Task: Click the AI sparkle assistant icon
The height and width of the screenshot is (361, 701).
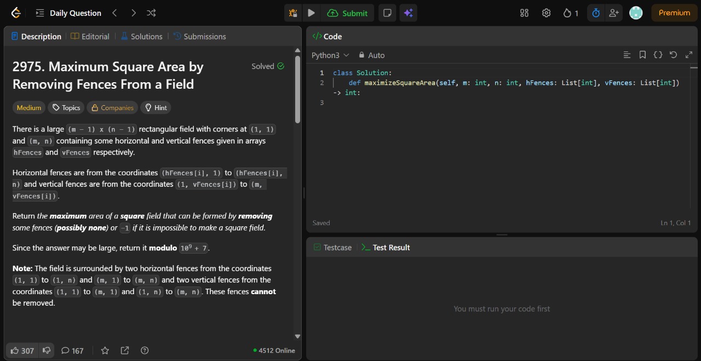Action: (x=407, y=13)
